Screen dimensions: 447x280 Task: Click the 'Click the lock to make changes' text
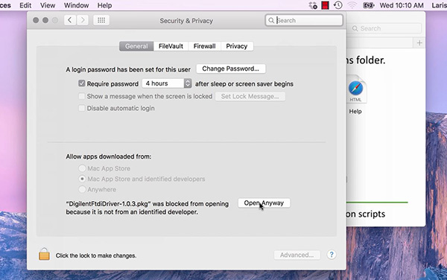point(96,255)
